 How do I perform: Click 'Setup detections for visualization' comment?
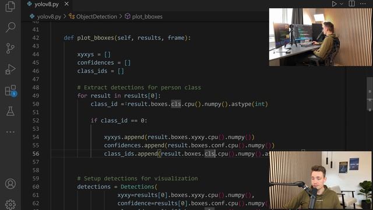click(138, 178)
